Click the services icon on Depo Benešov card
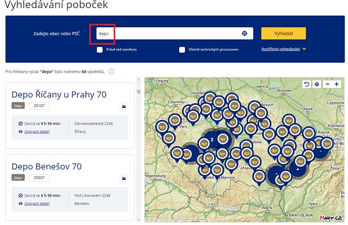 (124, 178)
